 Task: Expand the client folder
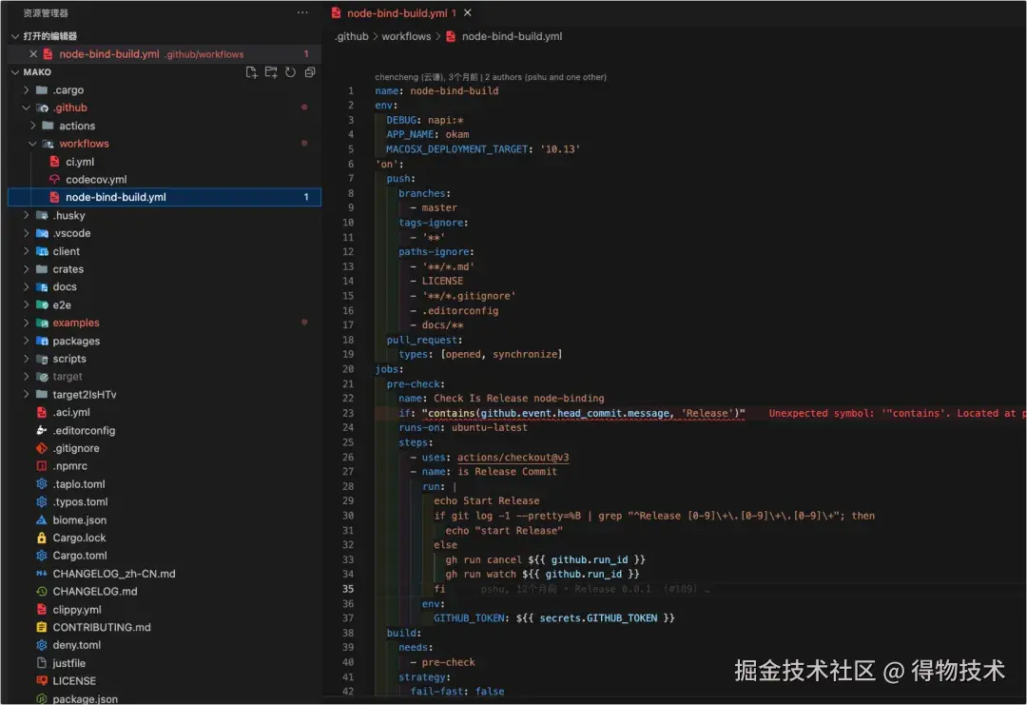click(x=27, y=251)
